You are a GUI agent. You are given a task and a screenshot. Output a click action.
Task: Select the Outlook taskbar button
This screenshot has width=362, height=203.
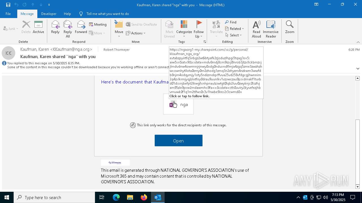pyautogui.click(x=158, y=197)
